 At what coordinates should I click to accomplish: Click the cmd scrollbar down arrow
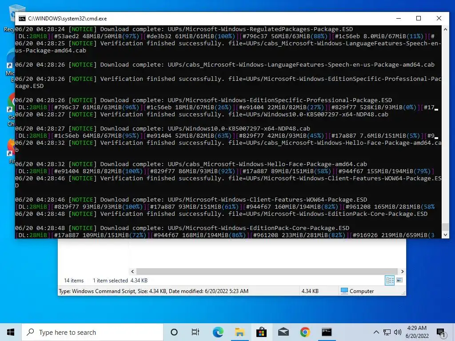tap(445, 235)
